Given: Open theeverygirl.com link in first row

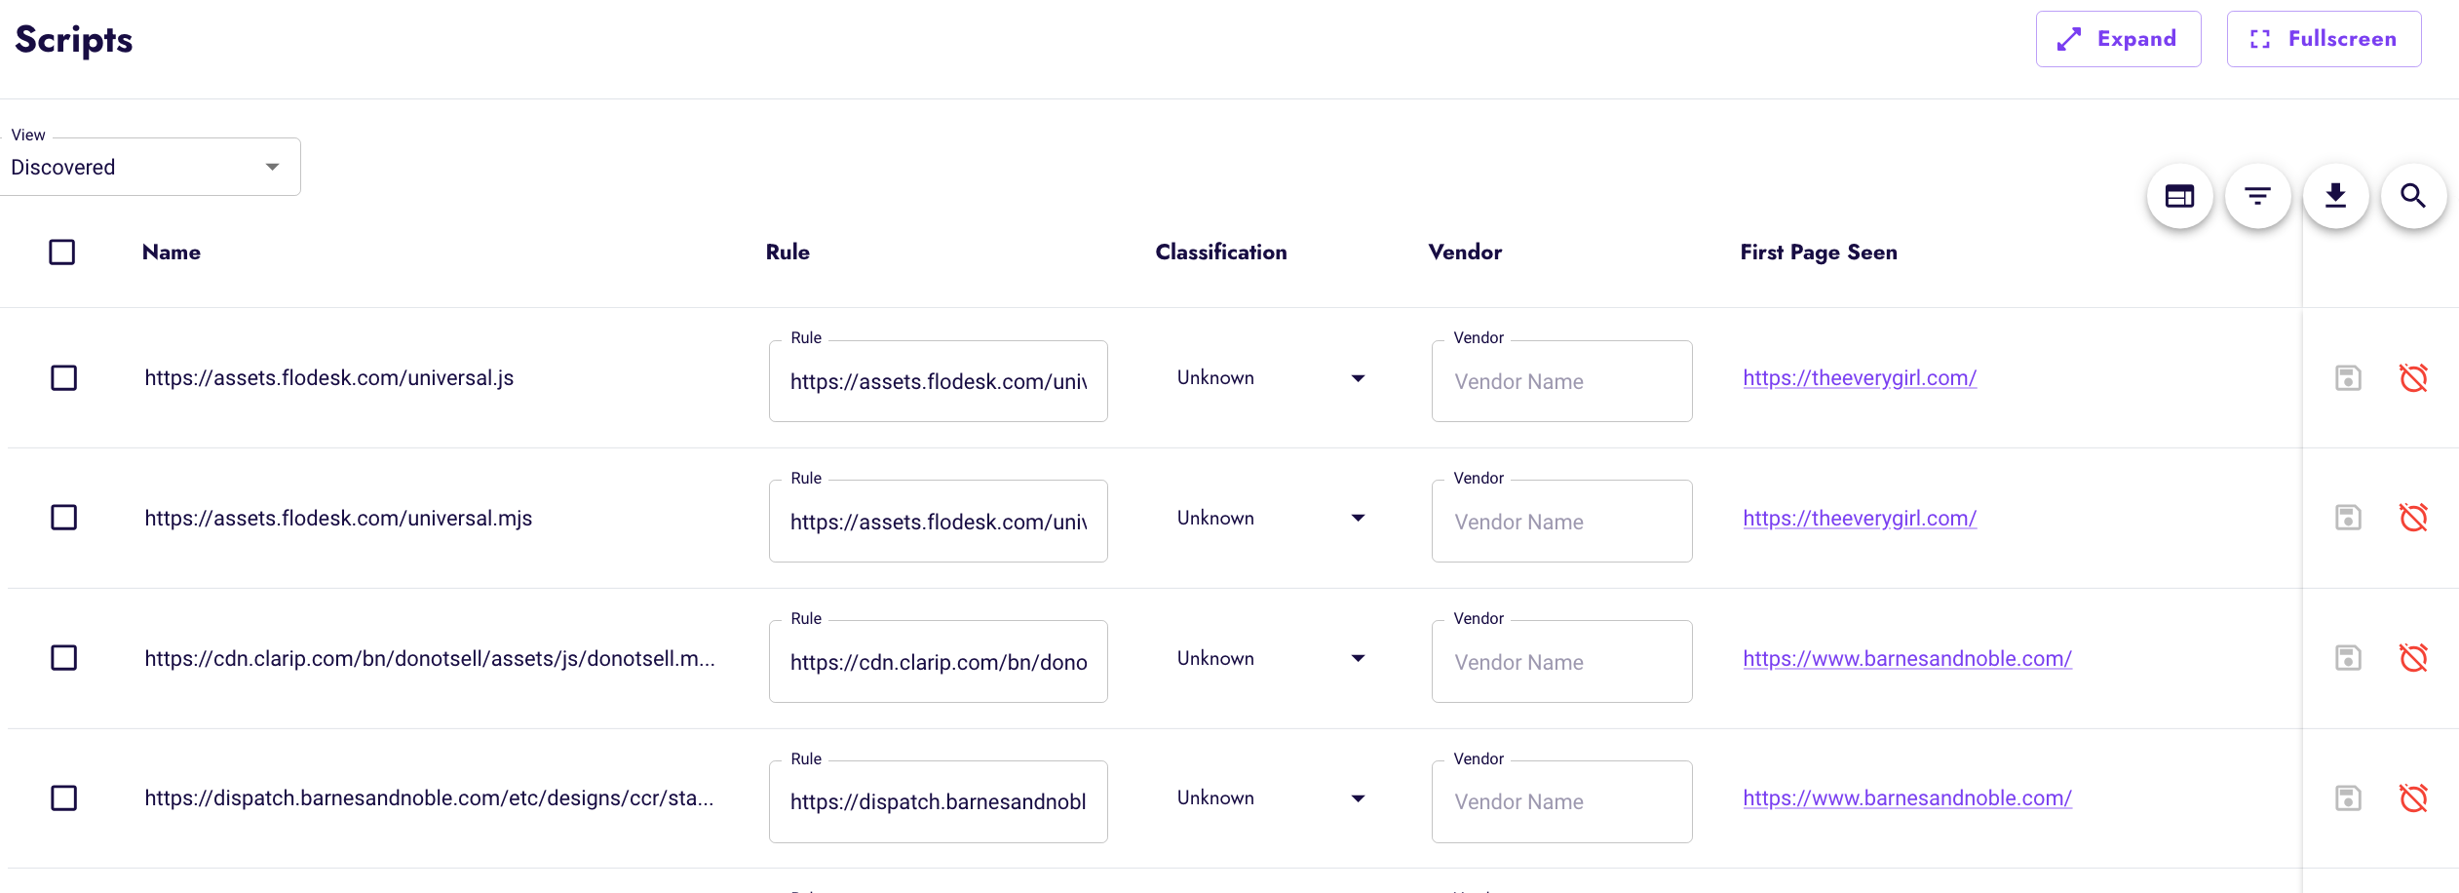Looking at the screenshot, I should 1859,378.
